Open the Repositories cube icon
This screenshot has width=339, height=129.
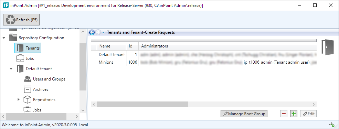pos(28,100)
